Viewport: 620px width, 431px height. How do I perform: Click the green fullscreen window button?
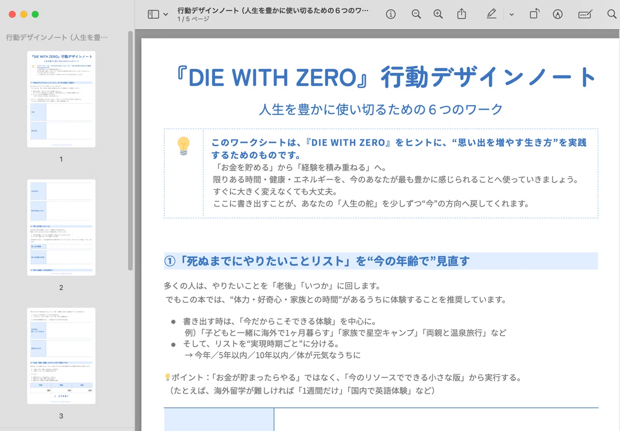(x=35, y=14)
